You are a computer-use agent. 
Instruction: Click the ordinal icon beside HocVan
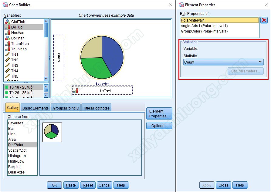pos(8,33)
